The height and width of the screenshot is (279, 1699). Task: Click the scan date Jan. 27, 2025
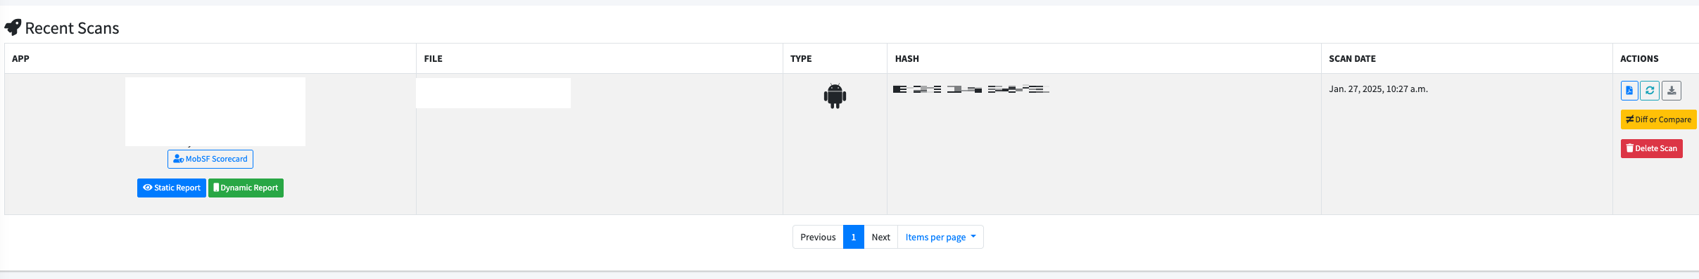pyautogui.click(x=1378, y=89)
